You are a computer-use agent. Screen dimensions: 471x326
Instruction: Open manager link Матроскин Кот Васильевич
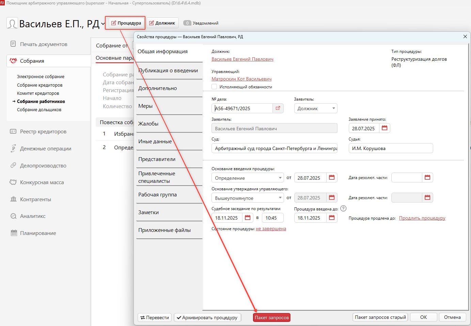pos(241,79)
